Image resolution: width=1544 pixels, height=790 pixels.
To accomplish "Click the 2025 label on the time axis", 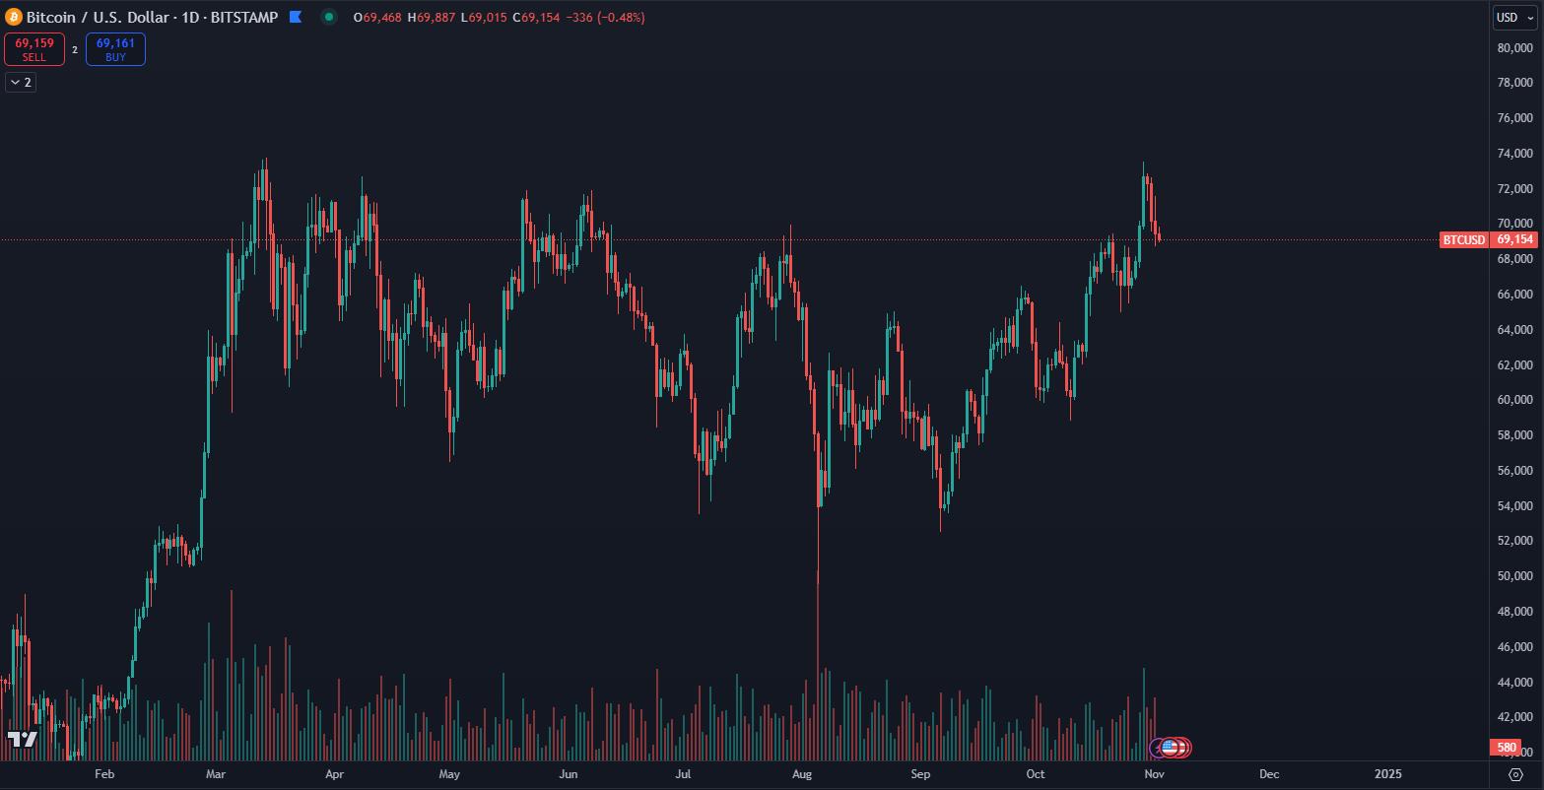I will pos(1388,774).
